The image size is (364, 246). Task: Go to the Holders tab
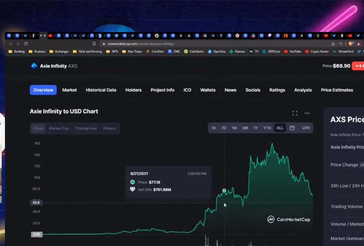pos(133,90)
